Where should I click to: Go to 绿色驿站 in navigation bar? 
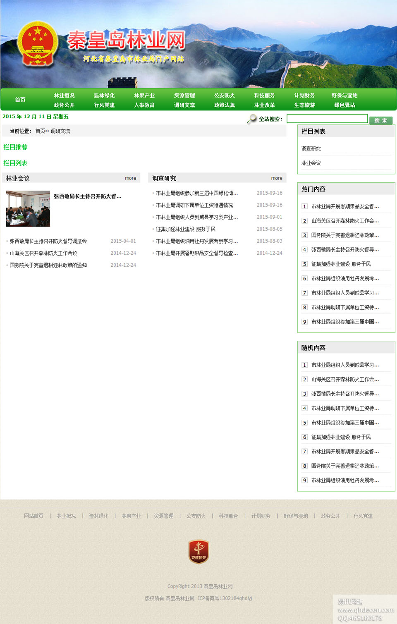(x=344, y=105)
